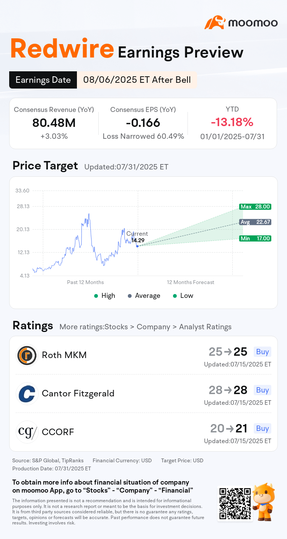
Task: Click Buy tag for Cantor Fitzgerald
Action: [x=263, y=390]
